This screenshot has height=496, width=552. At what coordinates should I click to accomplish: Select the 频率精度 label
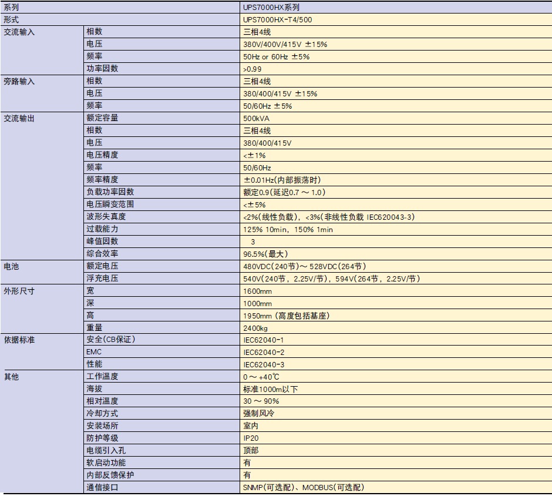[102, 179]
